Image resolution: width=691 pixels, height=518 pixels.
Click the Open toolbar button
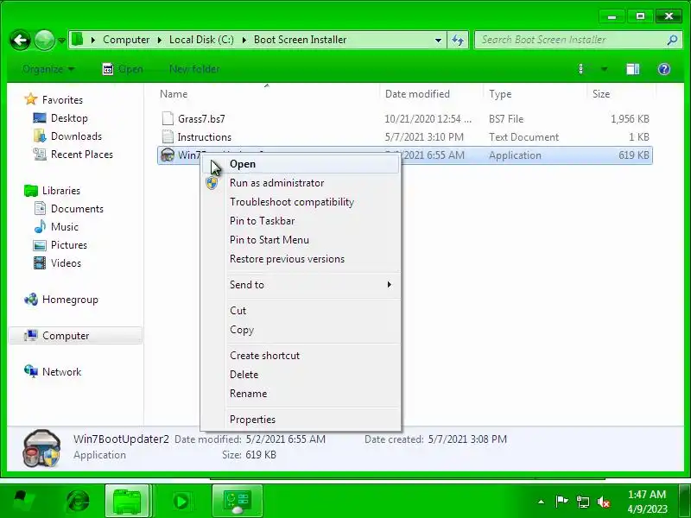point(123,69)
